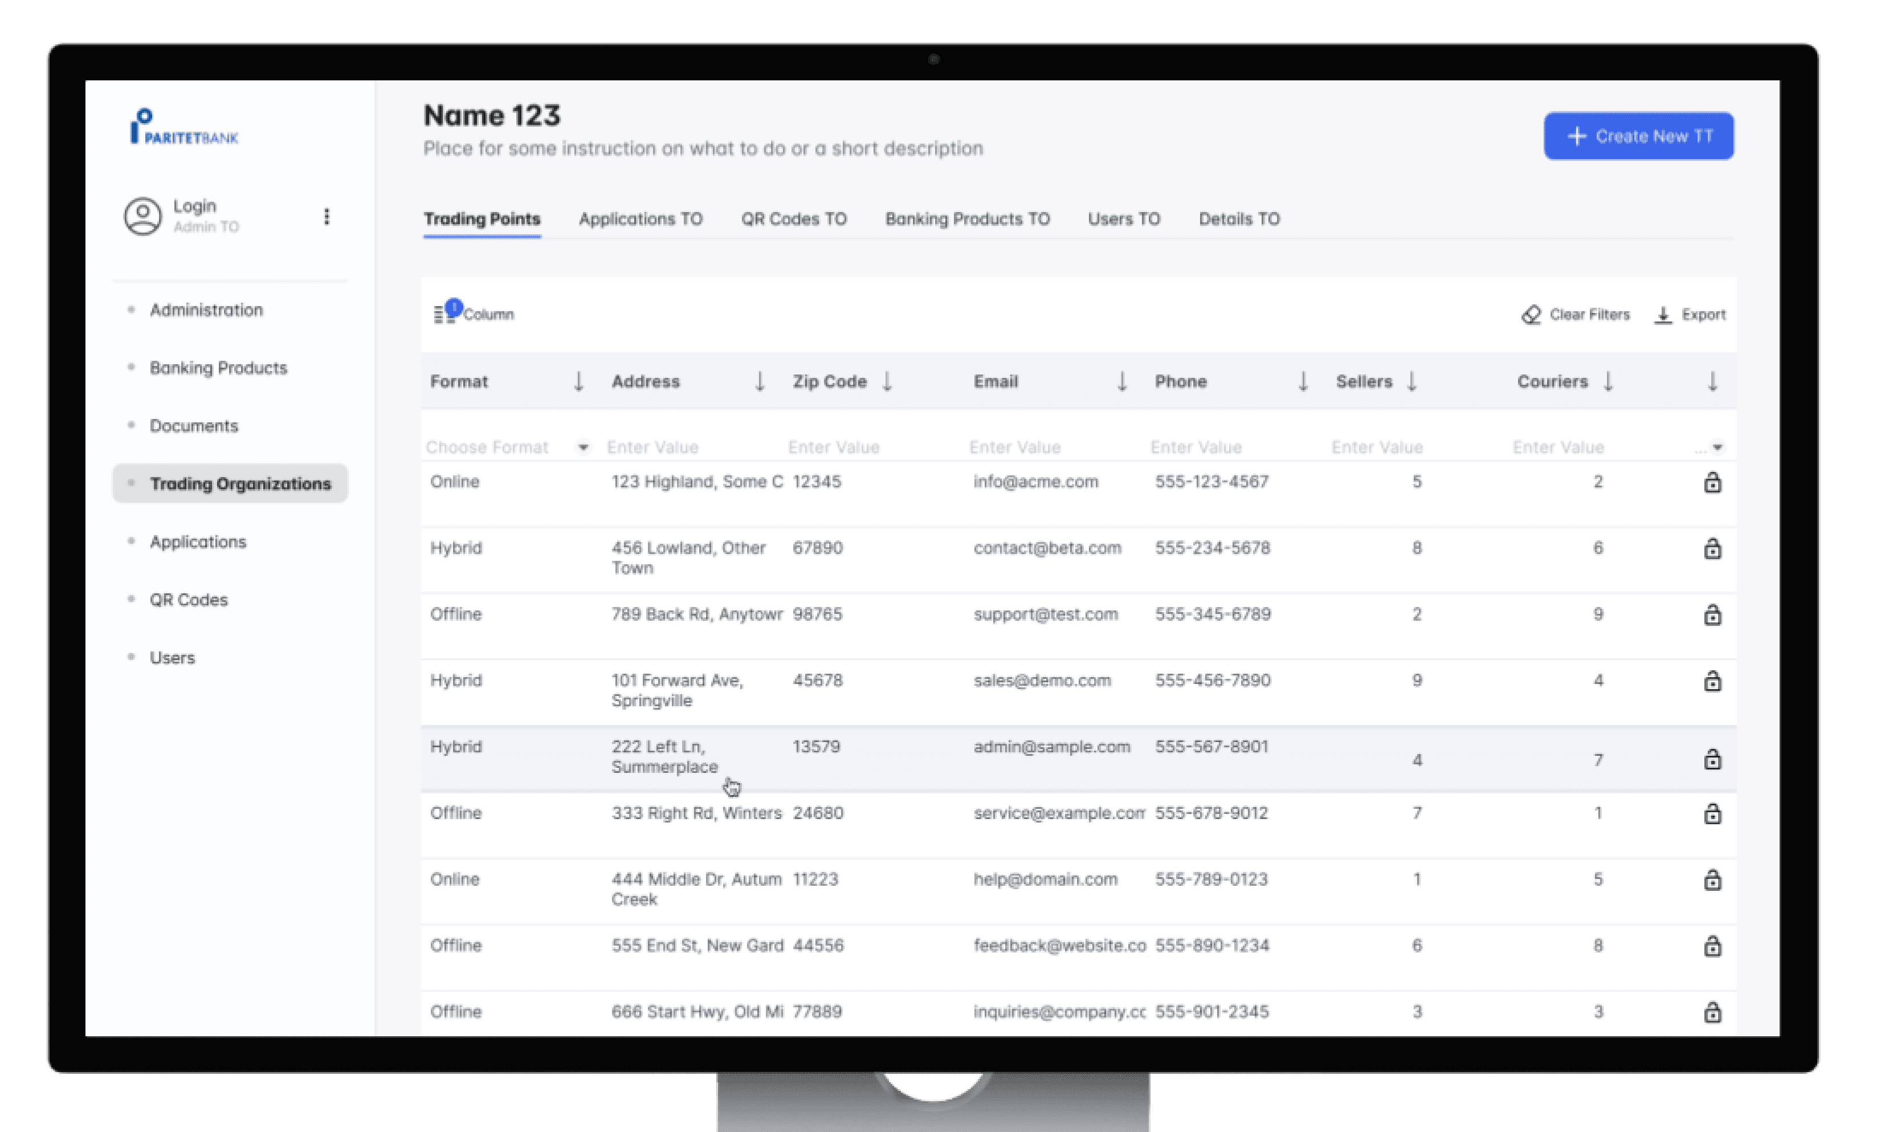Sort by the Address column arrow
This screenshot has width=1889, height=1132.
(760, 381)
